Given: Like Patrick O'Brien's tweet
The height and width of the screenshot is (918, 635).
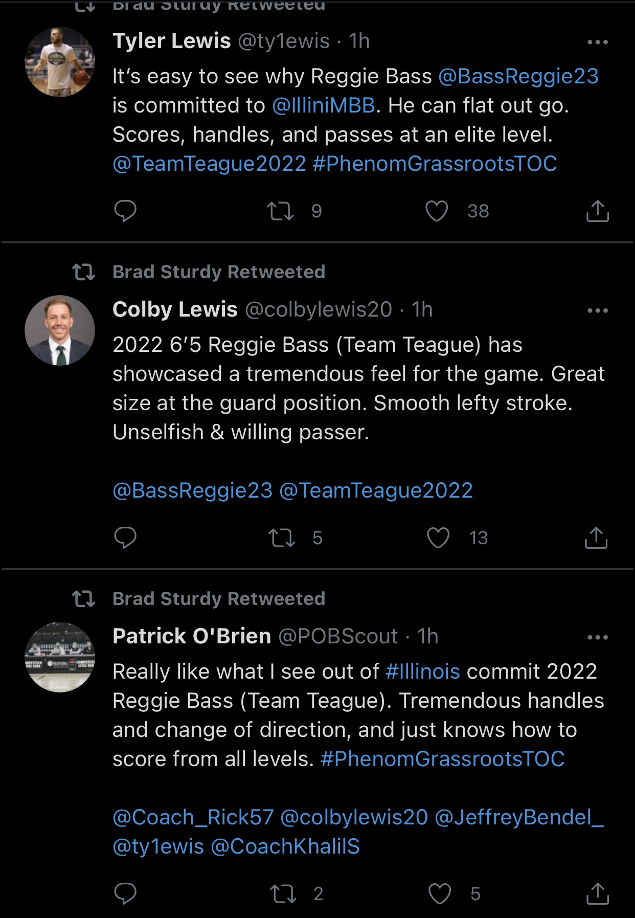Looking at the screenshot, I should click(440, 893).
